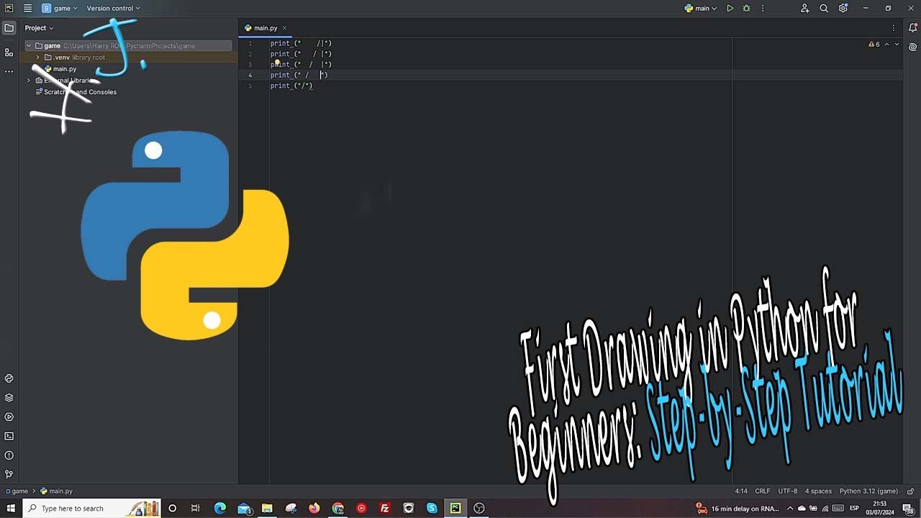Click game breadcrumb in navigation bar
Image resolution: width=921 pixels, height=518 pixels.
click(x=16, y=491)
